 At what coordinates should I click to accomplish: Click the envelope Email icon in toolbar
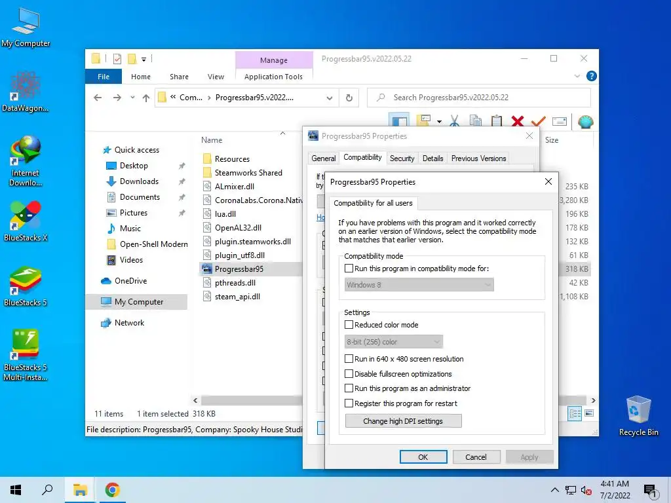(560, 121)
